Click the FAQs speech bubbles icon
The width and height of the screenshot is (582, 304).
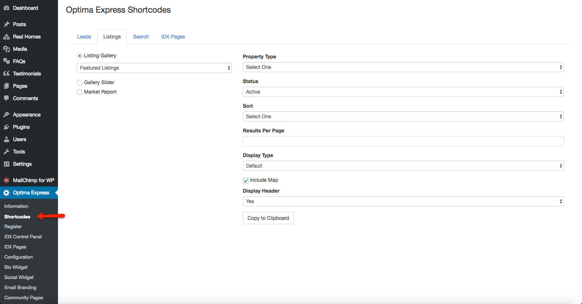pyautogui.click(x=7, y=61)
